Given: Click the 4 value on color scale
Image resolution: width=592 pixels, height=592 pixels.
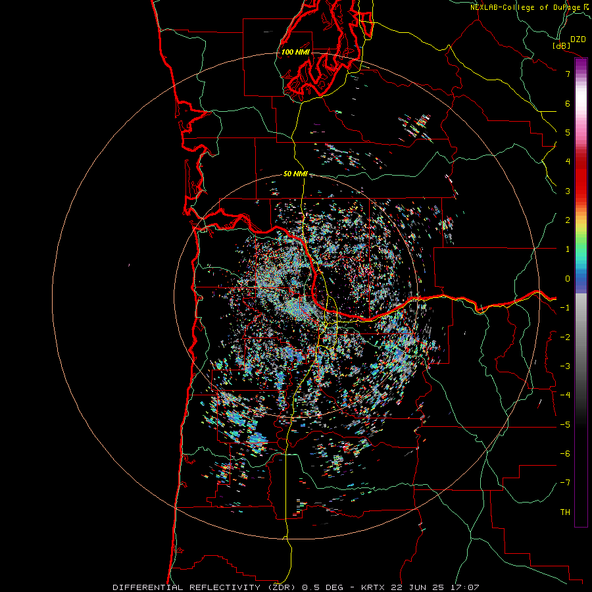Looking at the screenshot, I should click(x=568, y=162).
